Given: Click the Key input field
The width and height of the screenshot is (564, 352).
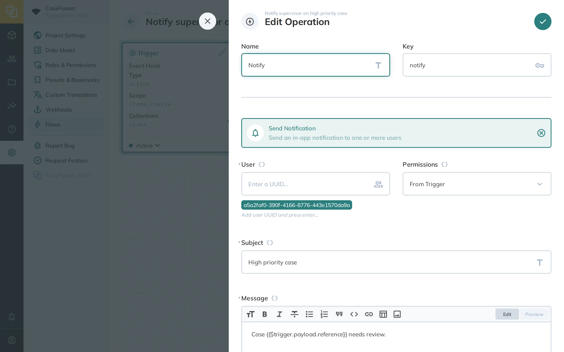Looking at the screenshot, I should (x=477, y=65).
